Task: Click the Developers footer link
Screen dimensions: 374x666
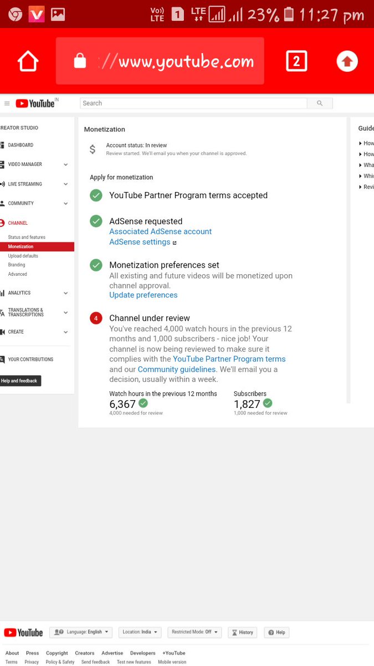Action: (x=143, y=653)
